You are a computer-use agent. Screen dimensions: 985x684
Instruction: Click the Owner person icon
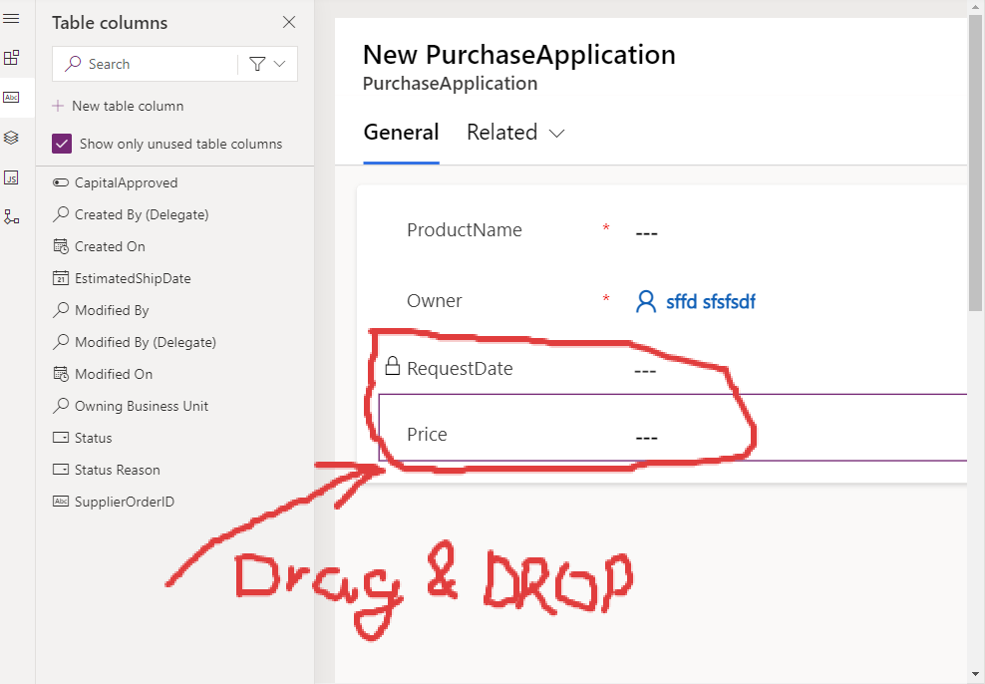(x=646, y=301)
